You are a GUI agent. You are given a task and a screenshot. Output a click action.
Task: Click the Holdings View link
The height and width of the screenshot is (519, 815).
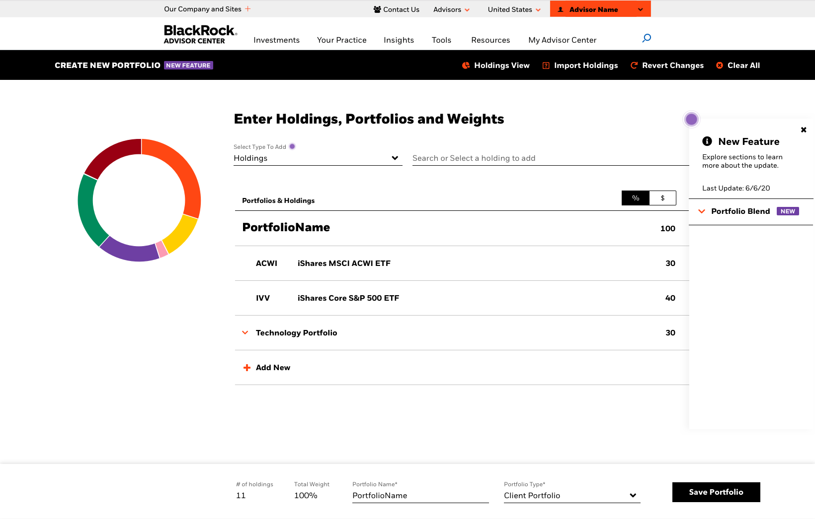tap(502, 65)
